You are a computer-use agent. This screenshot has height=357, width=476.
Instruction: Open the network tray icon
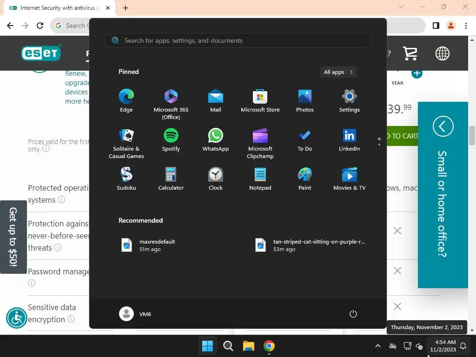pos(407,346)
